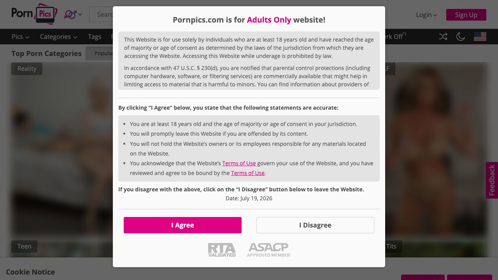The width and height of the screenshot is (498, 280).
Task: Open the gender orientation selector icon
Action: [x=73, y=14]
